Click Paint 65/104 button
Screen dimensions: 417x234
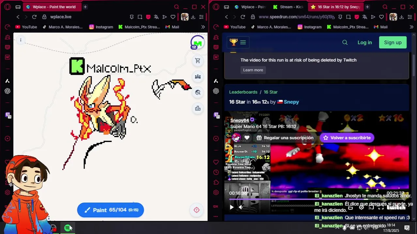110,210
